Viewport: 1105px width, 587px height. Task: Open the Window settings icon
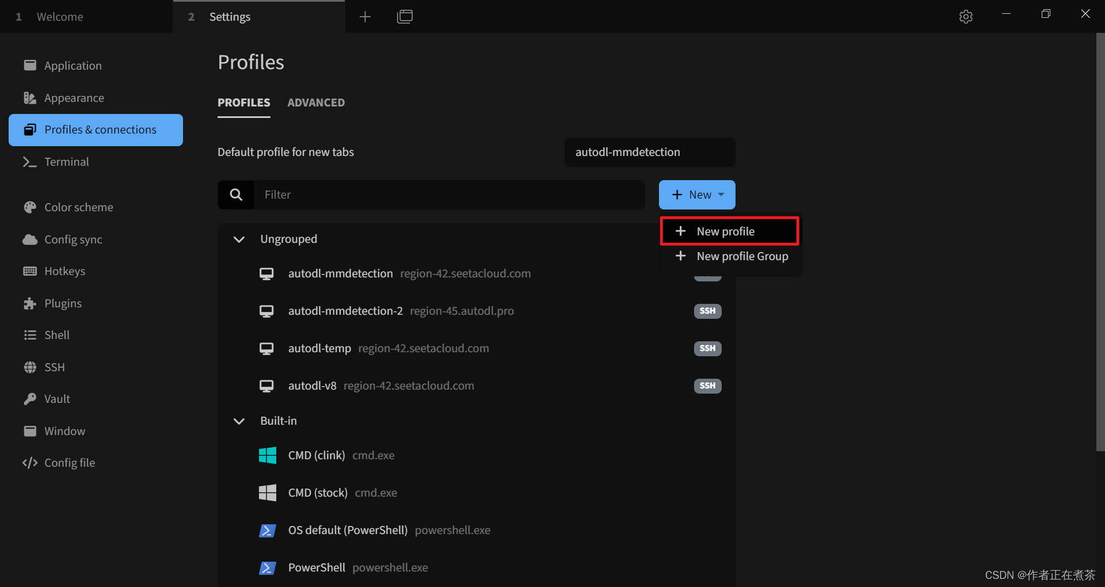click(30, 431)
